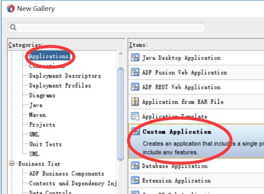Select the Java category
264x194 pixels.
click(x=36, y=105)
